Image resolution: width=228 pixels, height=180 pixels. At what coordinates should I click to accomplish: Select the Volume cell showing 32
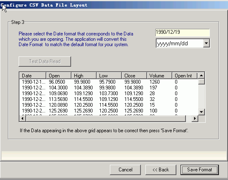point(152,99)
